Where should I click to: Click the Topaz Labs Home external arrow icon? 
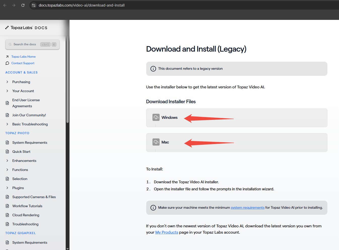point(7,57)
